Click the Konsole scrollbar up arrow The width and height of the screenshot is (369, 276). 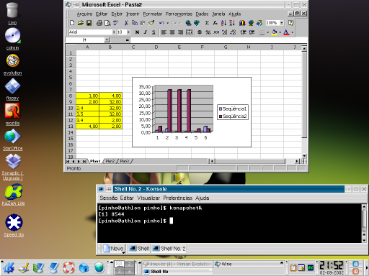(x=364, y=206)
